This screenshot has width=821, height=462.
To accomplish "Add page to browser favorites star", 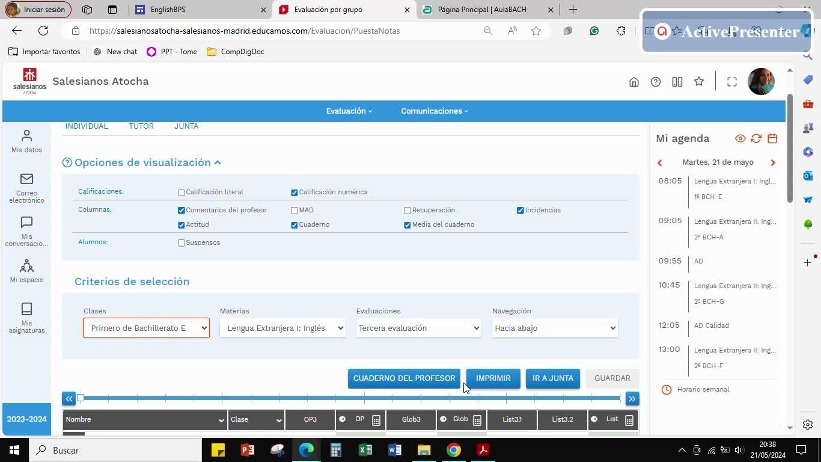I will coord(536,31).
